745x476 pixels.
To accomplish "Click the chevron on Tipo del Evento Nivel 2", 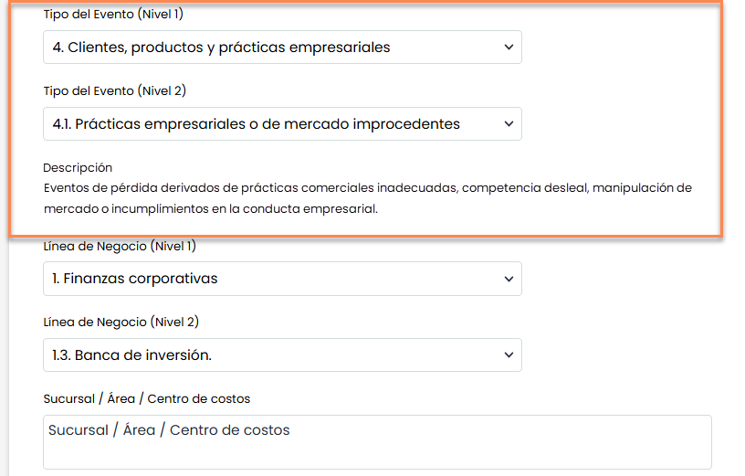I will point(509,124).
